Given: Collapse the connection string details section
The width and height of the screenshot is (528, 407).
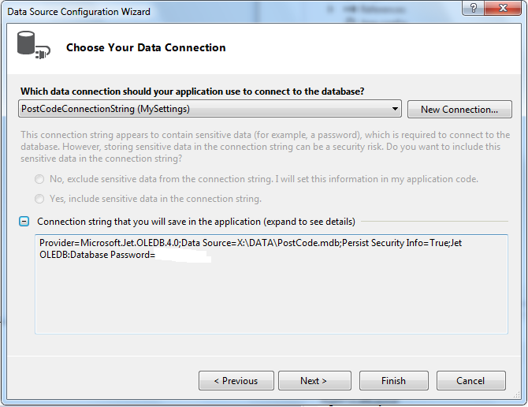Looking at the screenshot, I should (x=24, y=222).
